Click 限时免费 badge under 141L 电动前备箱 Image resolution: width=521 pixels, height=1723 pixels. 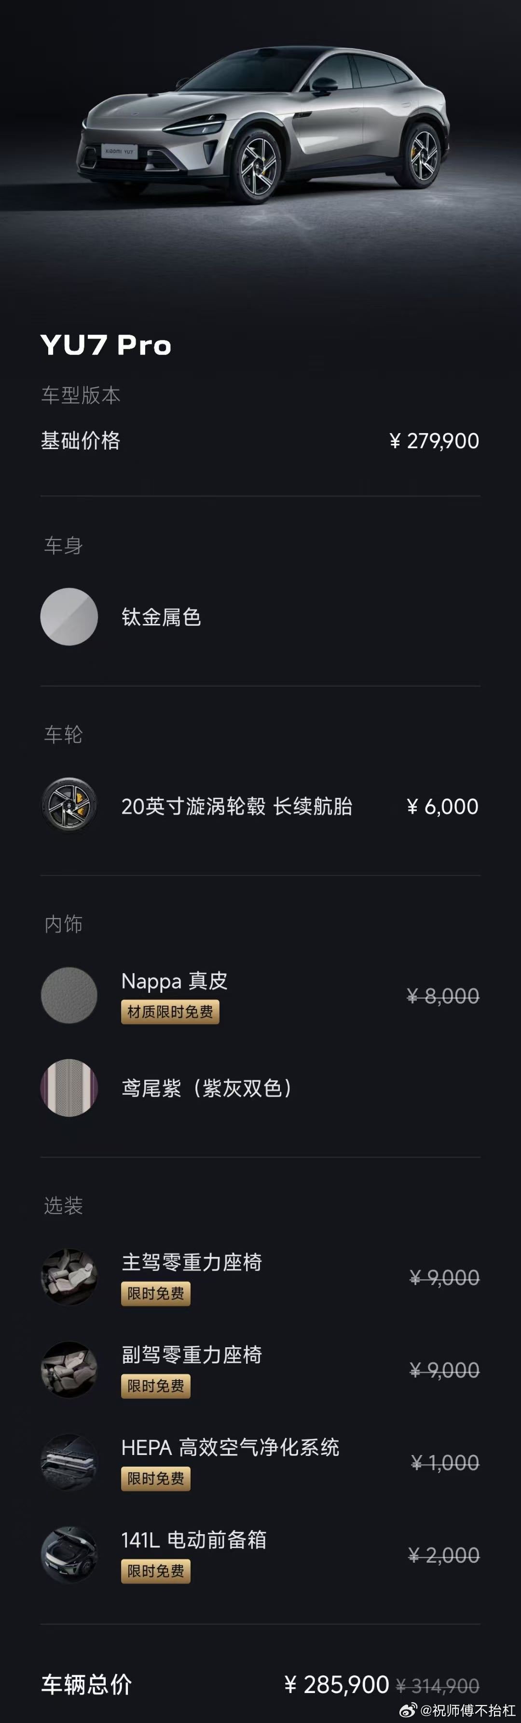[x=156, y=1571]
